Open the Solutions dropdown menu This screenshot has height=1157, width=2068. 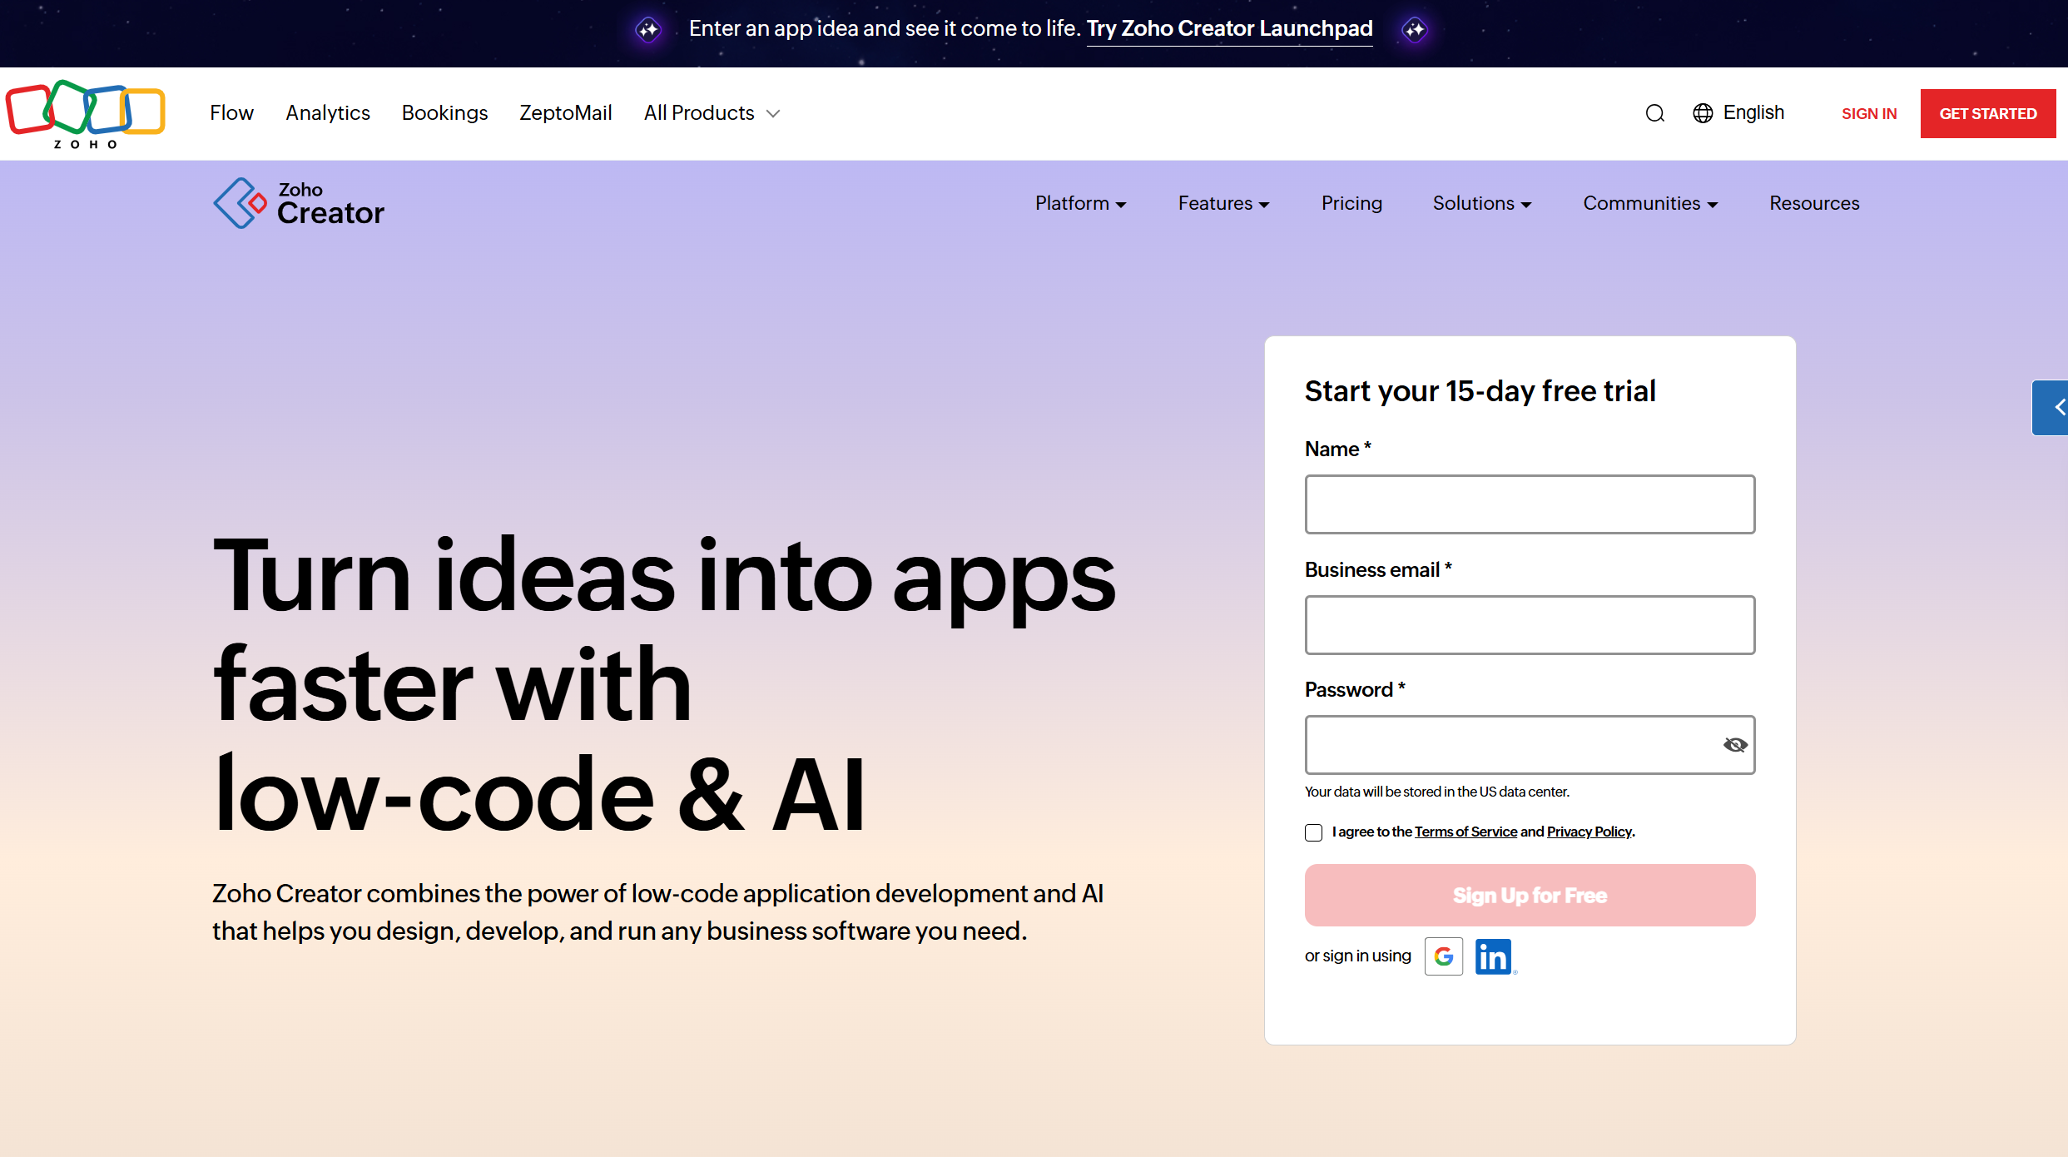[x=1482, y=204]
